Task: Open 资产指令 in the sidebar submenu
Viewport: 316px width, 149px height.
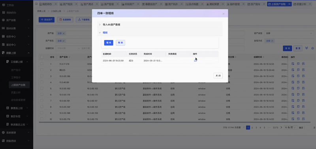Action: [16, 70]
